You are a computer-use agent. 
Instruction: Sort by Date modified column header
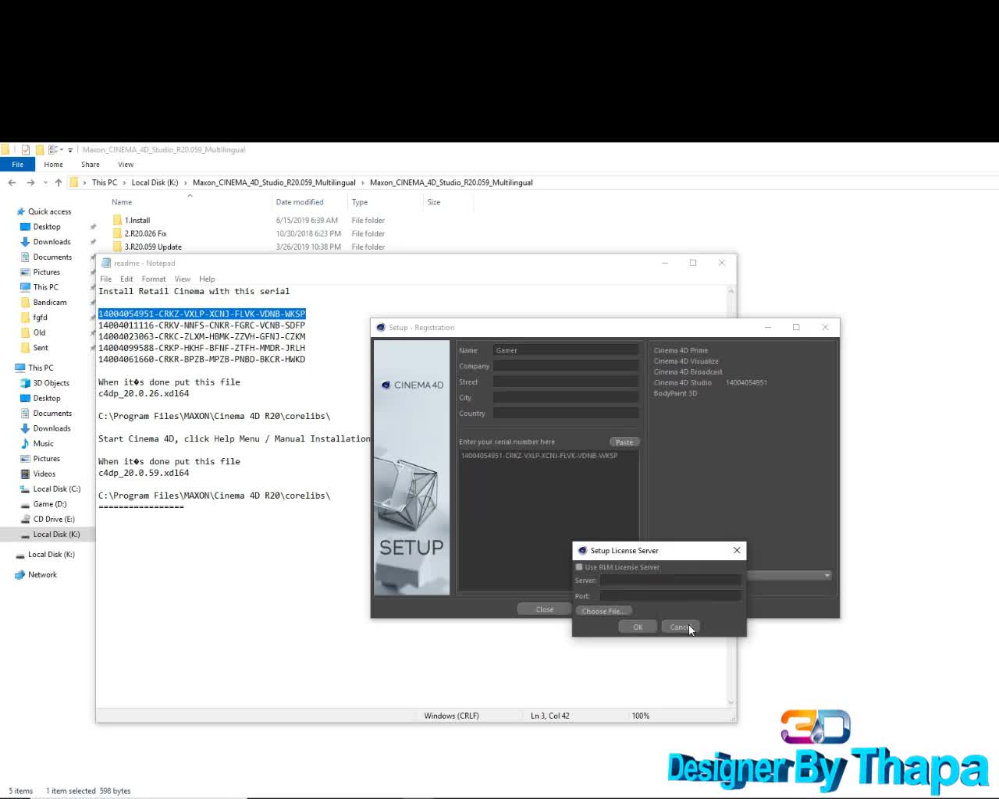click(x=300, y=202)
